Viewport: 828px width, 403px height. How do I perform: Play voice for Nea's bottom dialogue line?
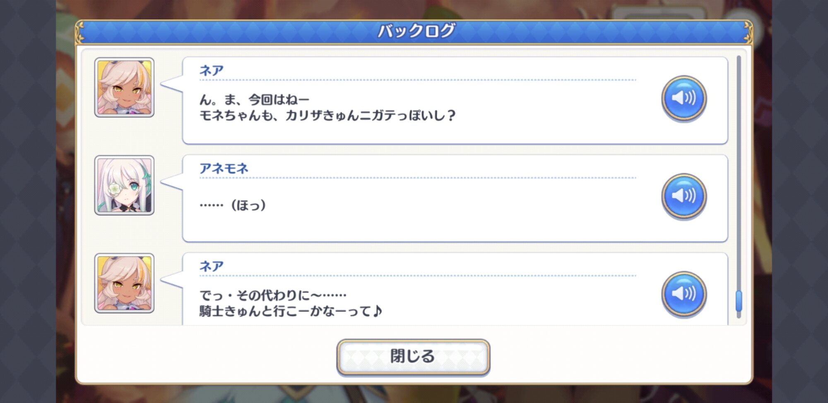(684, 294)
